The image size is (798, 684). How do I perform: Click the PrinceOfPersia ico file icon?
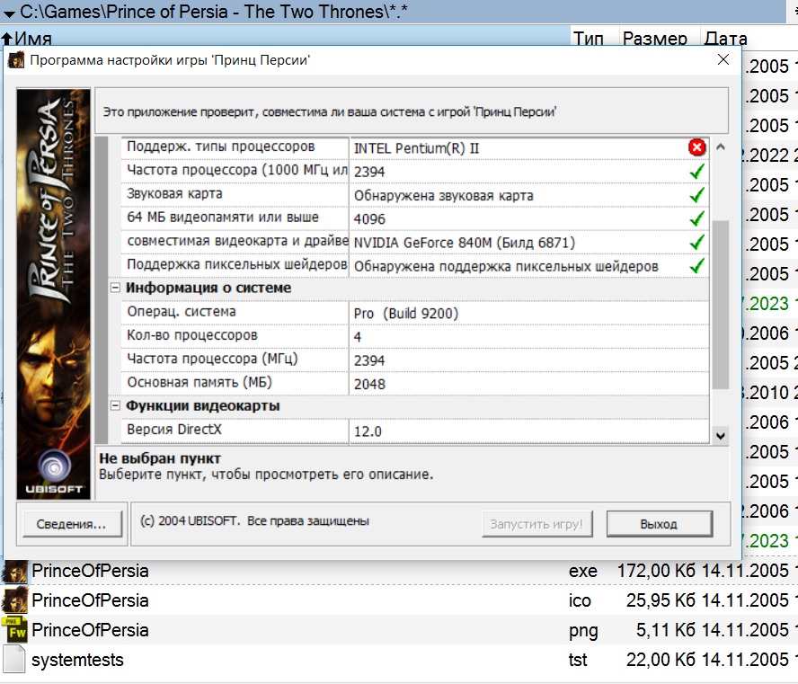(15, 600)
